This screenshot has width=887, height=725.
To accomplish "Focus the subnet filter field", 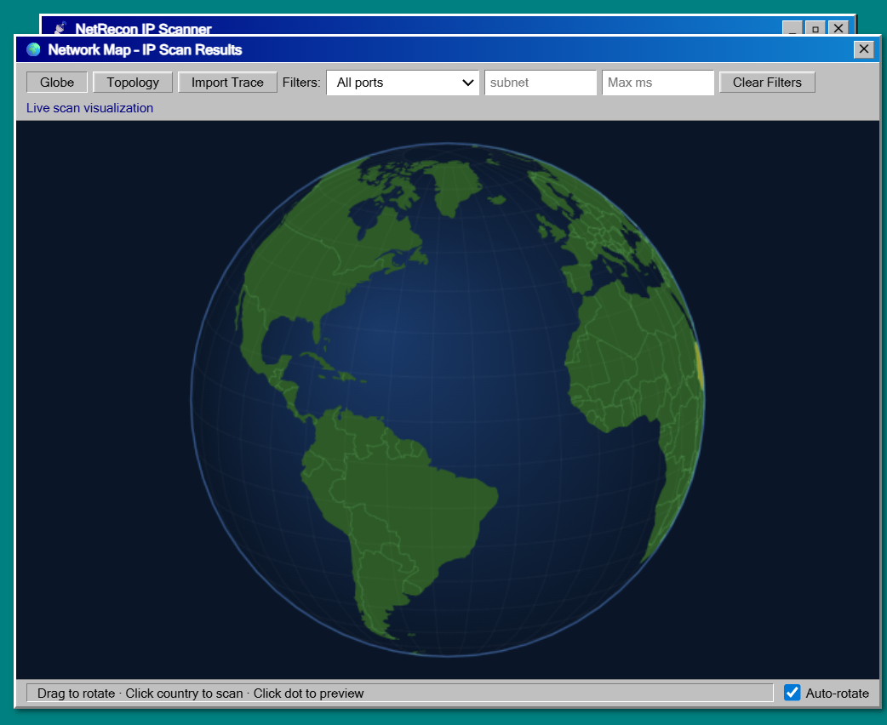I will point(541,83).
